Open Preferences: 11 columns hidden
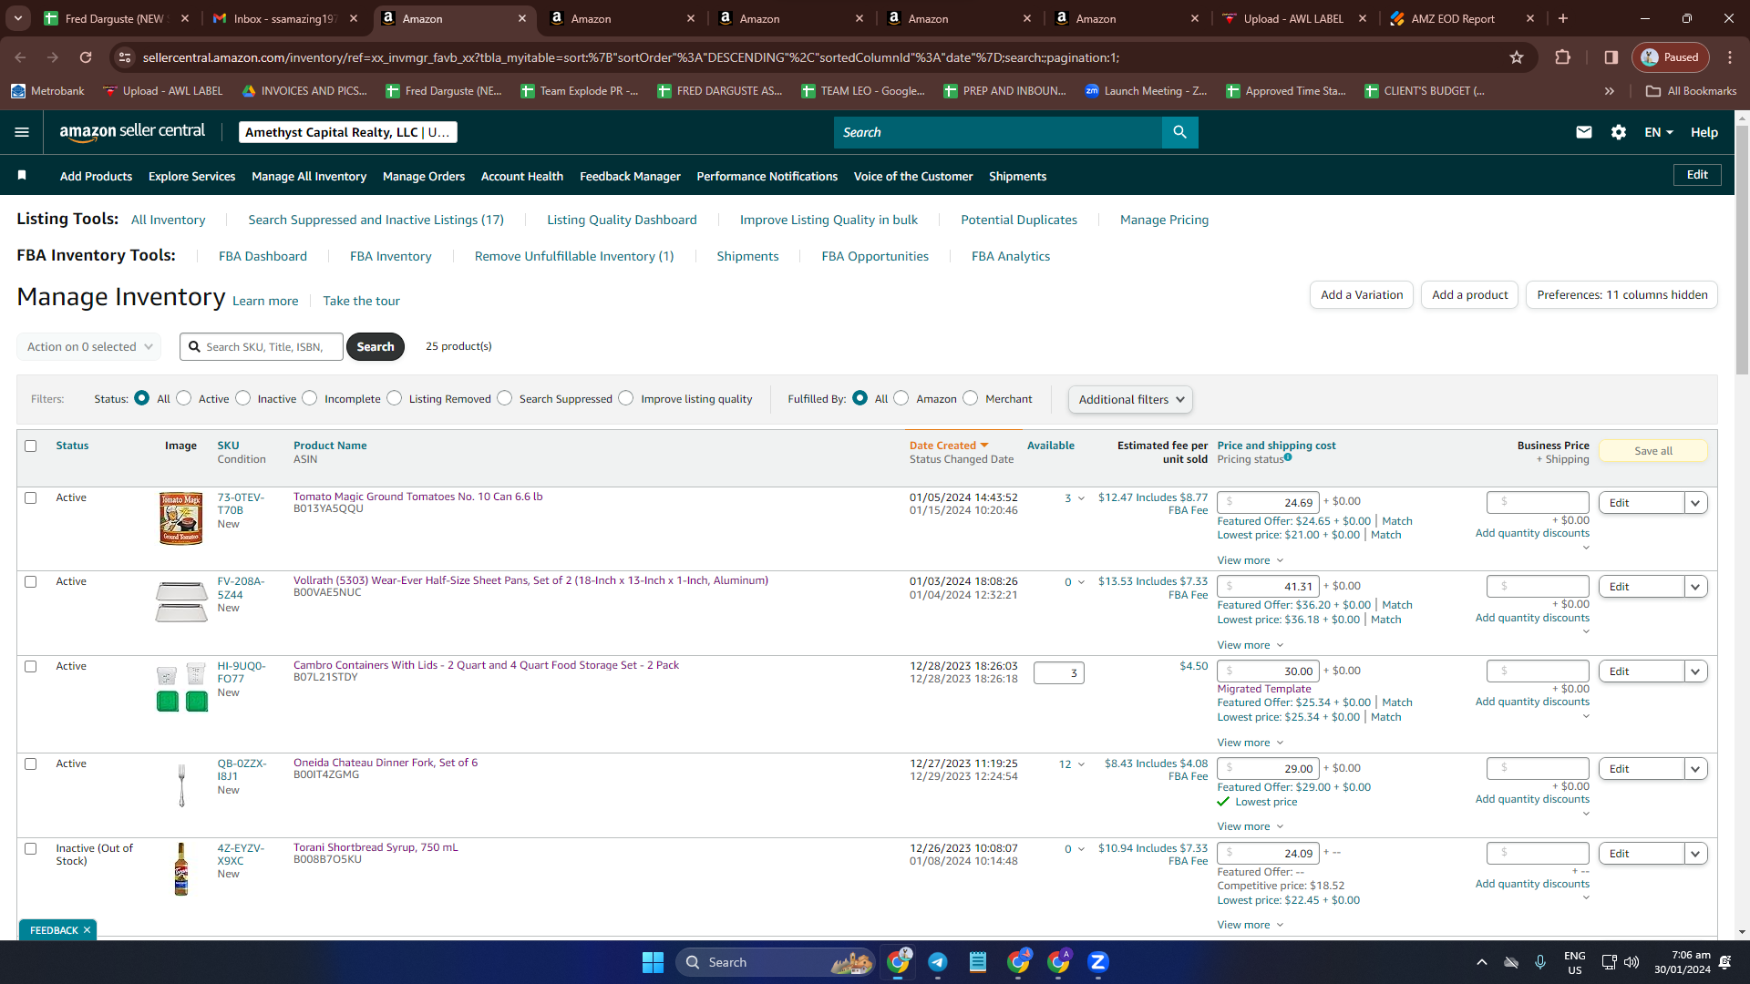This screenshot has height=984, width=1750. 1621,294
